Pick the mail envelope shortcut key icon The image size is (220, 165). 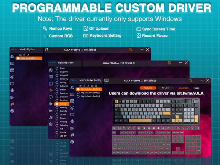click(x=124, y=128)
